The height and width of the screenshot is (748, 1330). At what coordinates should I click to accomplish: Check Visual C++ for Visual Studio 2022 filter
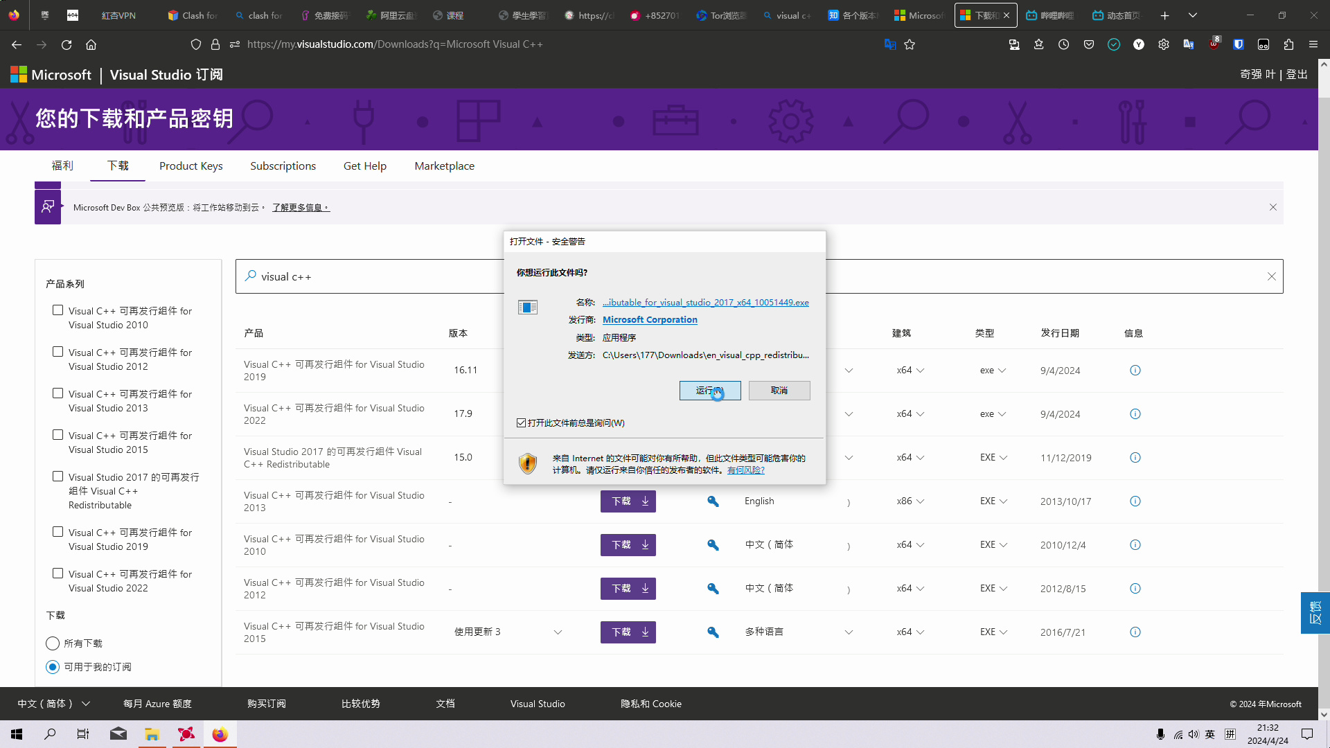pyautogui.click(x=58, y=573)
